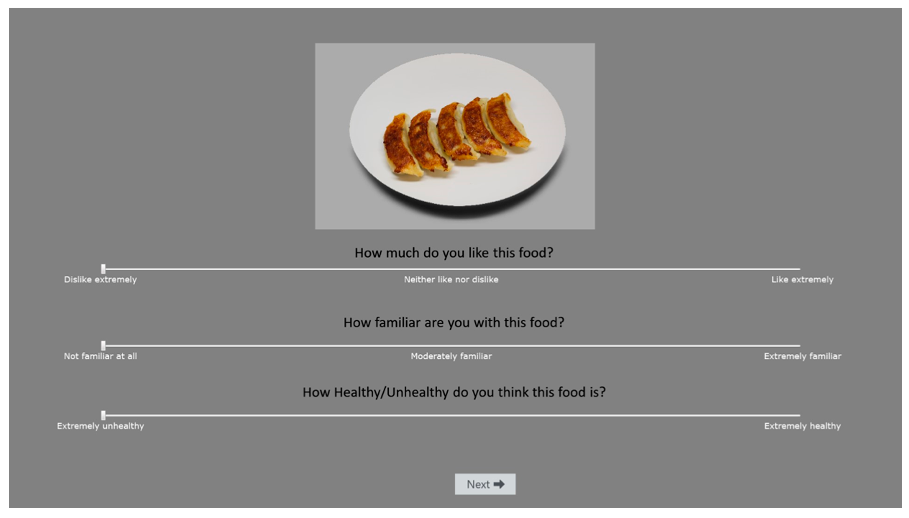
Task: Click the 'Extremely unhealthy' label
Action: click(100, 426)
